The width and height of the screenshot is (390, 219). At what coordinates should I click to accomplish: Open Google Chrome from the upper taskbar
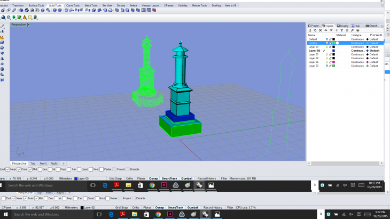[152, 185]
